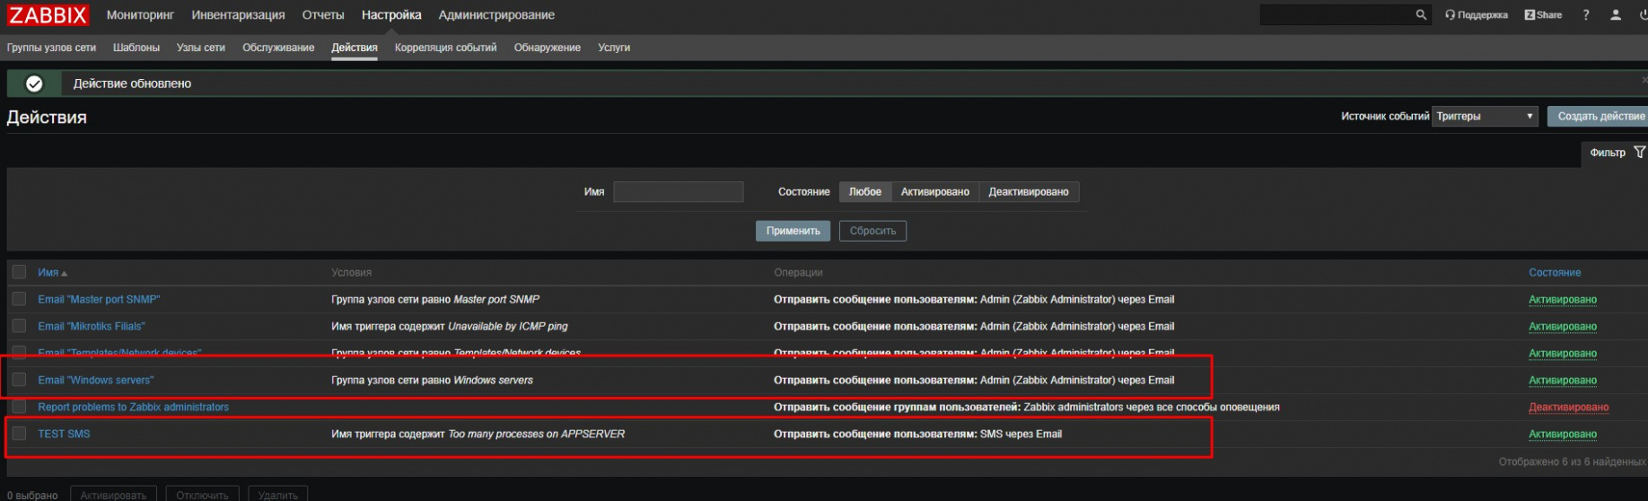Viewport: 1648px width, 501px height.
Task: Dismiss the action updated notification
Action: [x=1644, y=81]
